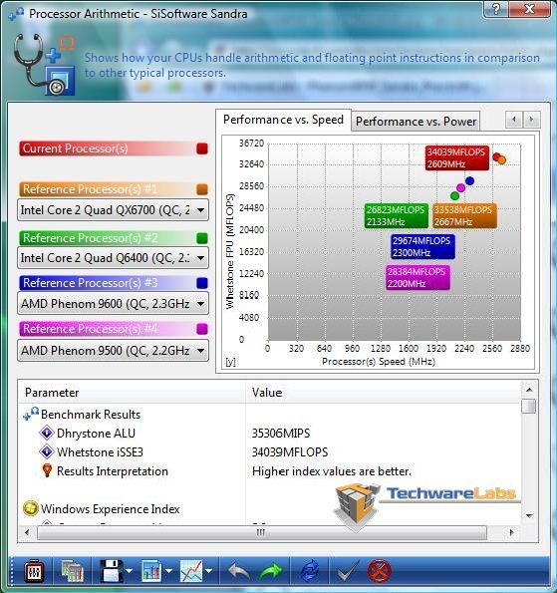Screen dimensions: 557x593
Task: Click the bar chart view icon
Action: click(x=151, y=571)
